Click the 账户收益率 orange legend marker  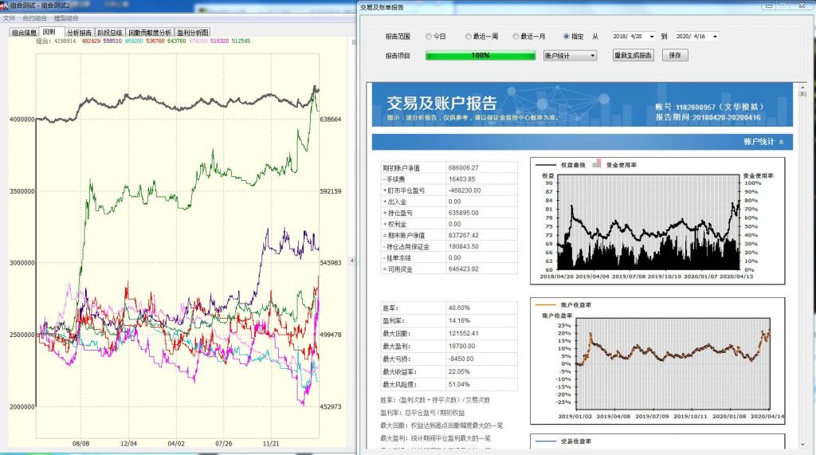(546, 305)
